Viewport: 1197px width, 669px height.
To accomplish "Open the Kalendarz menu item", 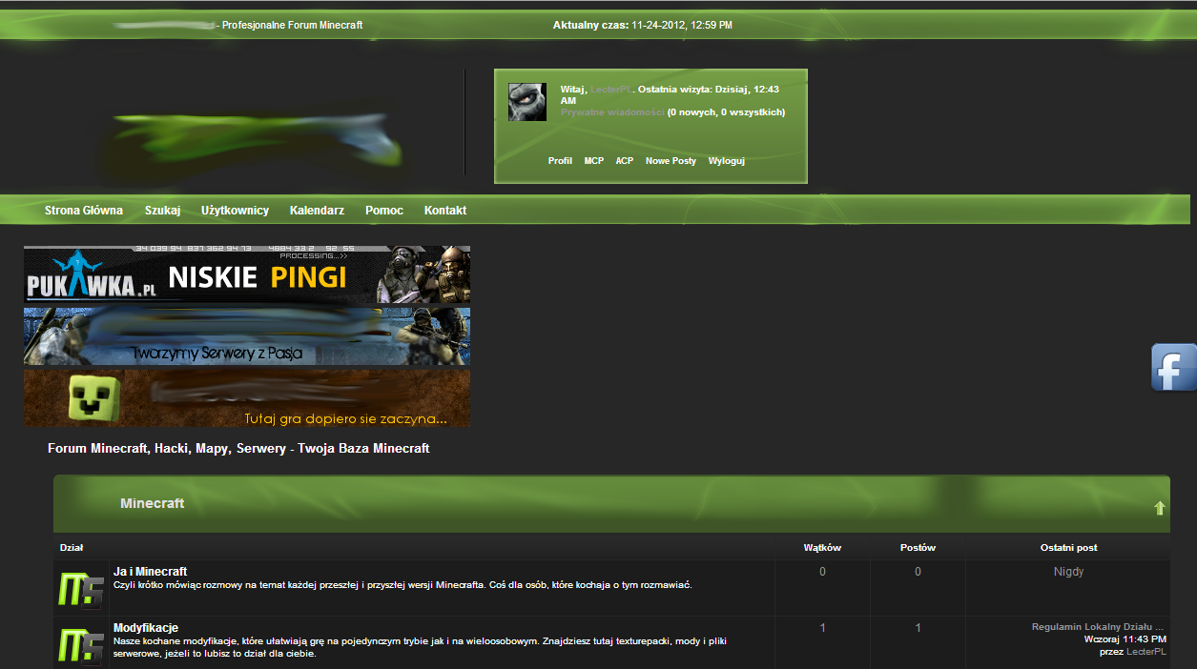I will tap(317, 211).
